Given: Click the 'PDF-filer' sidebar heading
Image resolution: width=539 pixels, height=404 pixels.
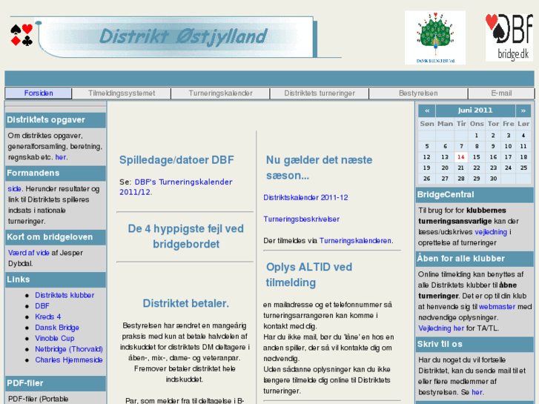Looking at the screenshot, I should coord(56,383).
